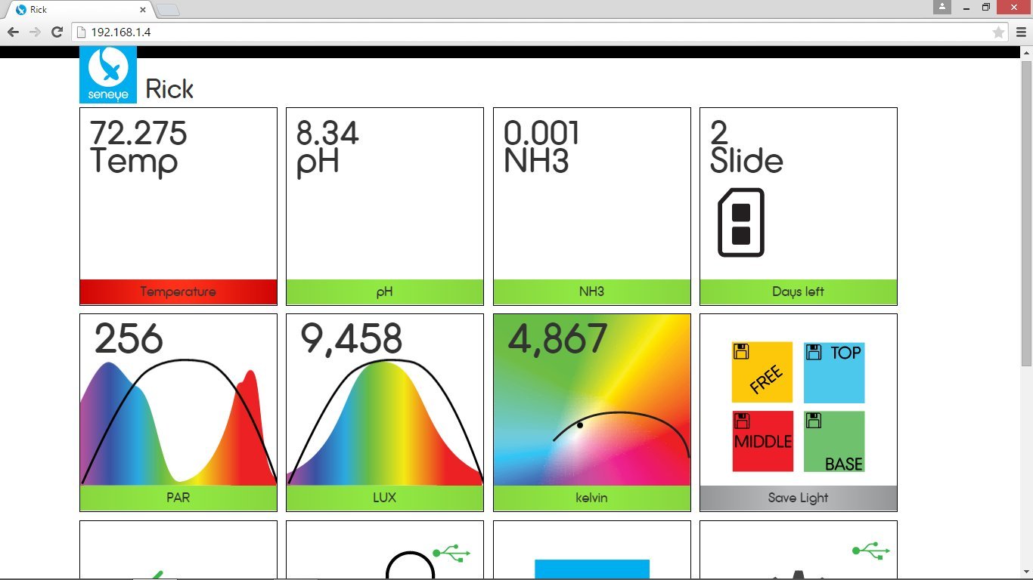Reload the page with the refresh icon
The image size is (1033, 580).
[x=57, y=32]
